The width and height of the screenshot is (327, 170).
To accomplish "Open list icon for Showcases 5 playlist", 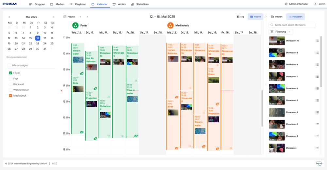I will point(317,100).
